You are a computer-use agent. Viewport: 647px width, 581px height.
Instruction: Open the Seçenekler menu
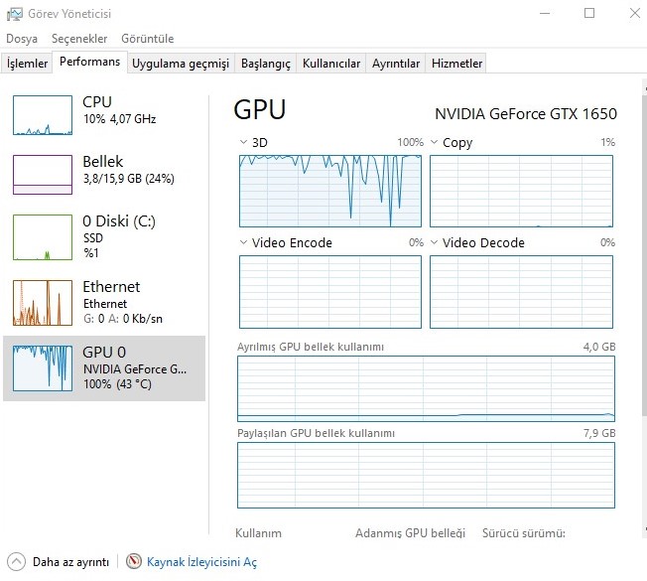(x=79, y=39)
